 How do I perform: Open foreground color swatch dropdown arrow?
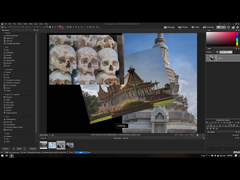(64, 27)
